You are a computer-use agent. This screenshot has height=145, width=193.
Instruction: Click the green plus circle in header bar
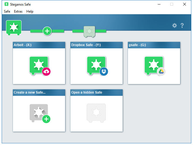tap(47, 31)
